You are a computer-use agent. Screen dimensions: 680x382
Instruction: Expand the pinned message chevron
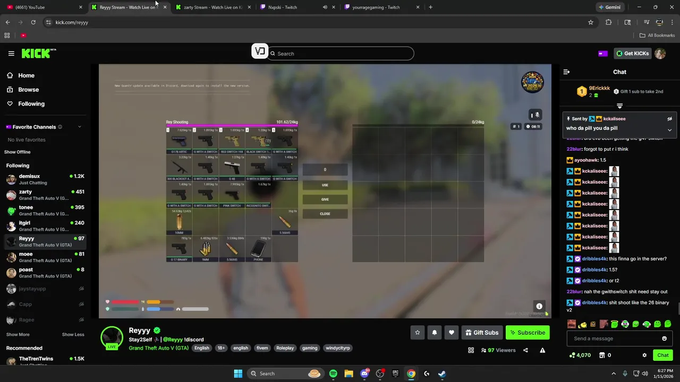pyautogui.click(x=669, y=130)
